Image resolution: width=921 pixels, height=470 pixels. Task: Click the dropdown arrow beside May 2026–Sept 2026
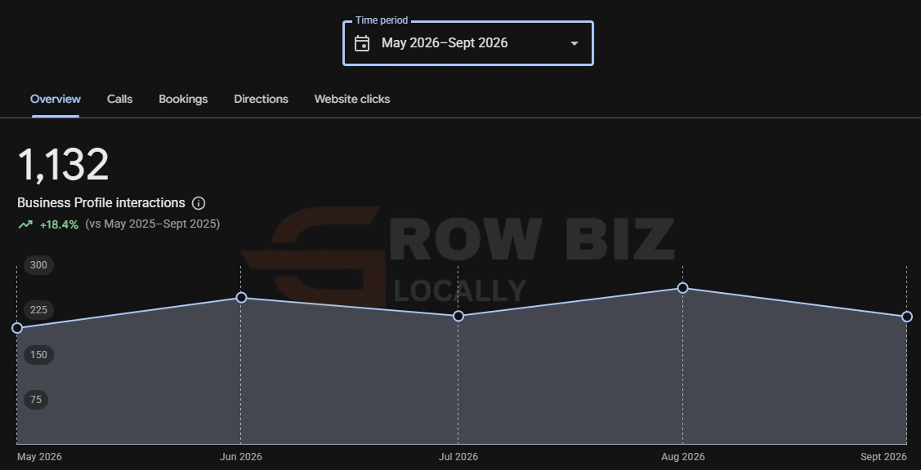pyautogui.click(x=575, y=43)
